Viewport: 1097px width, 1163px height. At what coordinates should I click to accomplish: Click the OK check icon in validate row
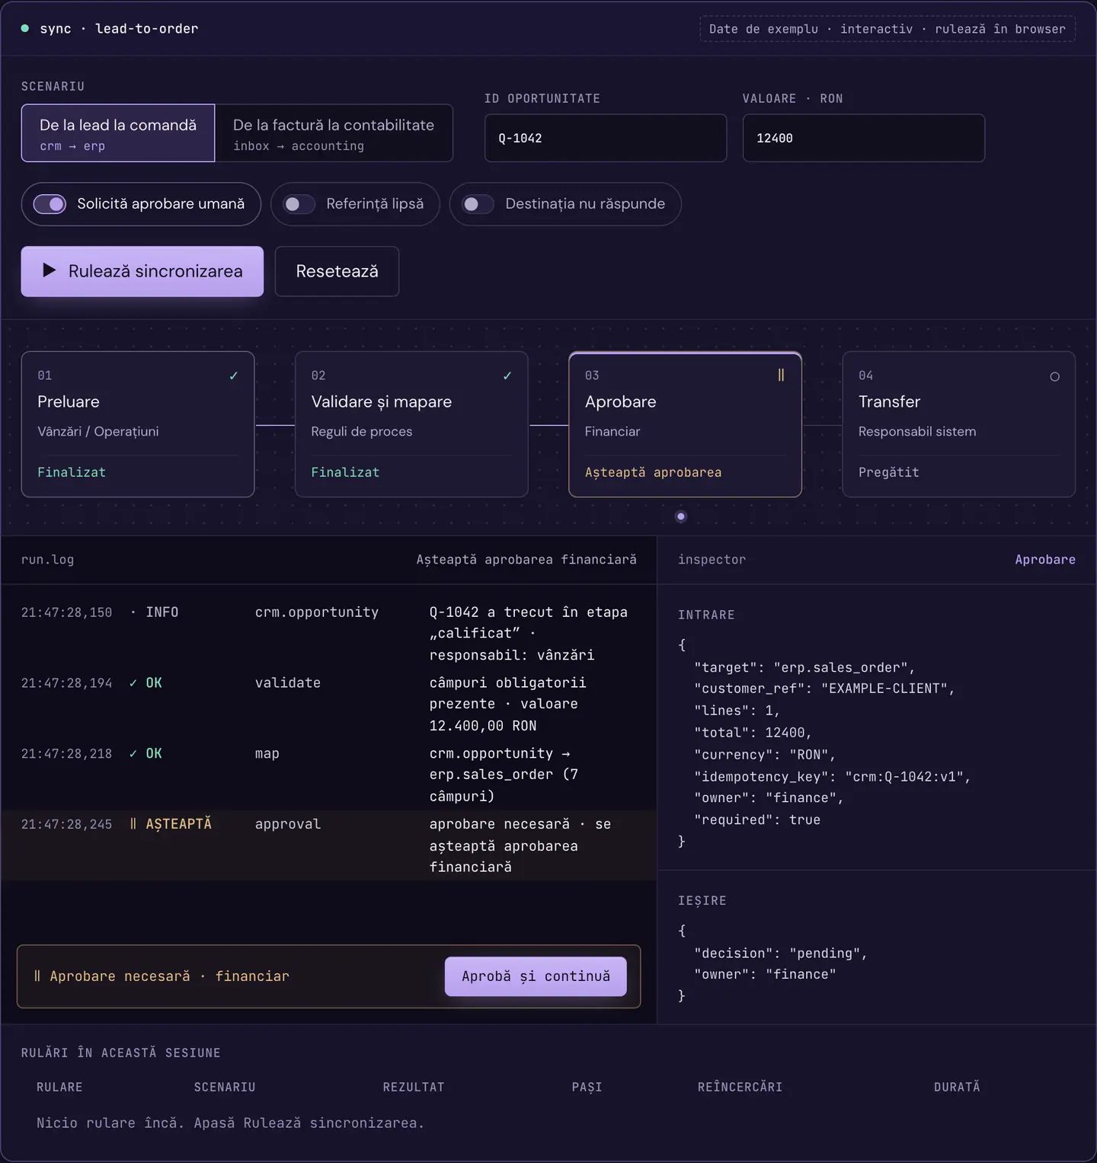point(133,683)
